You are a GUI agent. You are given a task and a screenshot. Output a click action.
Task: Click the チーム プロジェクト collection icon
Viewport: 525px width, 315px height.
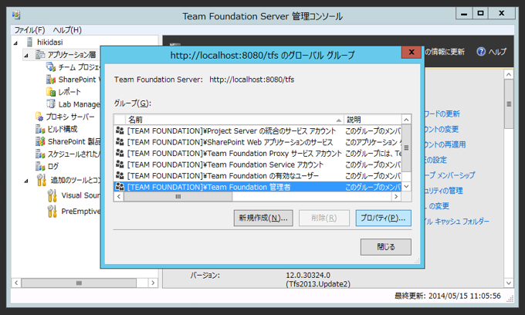click(x=51, y=67)
